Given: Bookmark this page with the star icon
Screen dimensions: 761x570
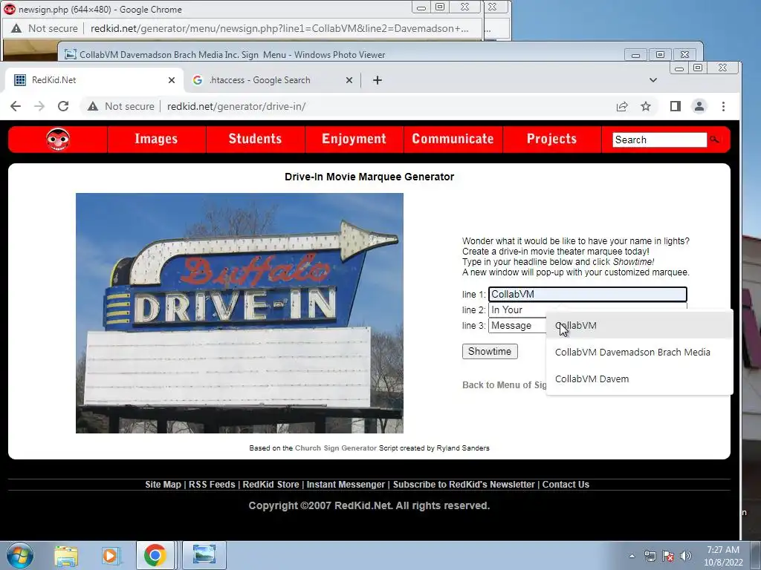Looking at the screenshot, I should click(x=646, y=106).
